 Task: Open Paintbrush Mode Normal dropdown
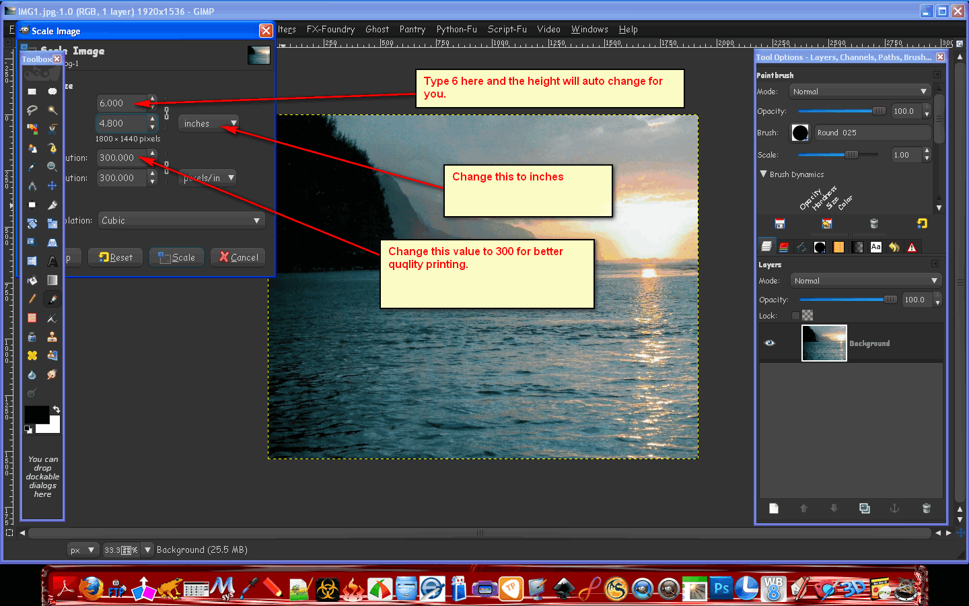[x=860, y=92]
